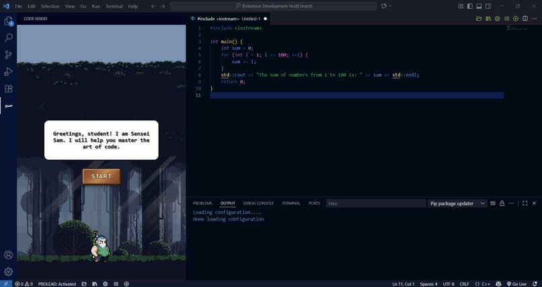
Task: Change the UTF-8 file encoding
Action: click(449, 284)
